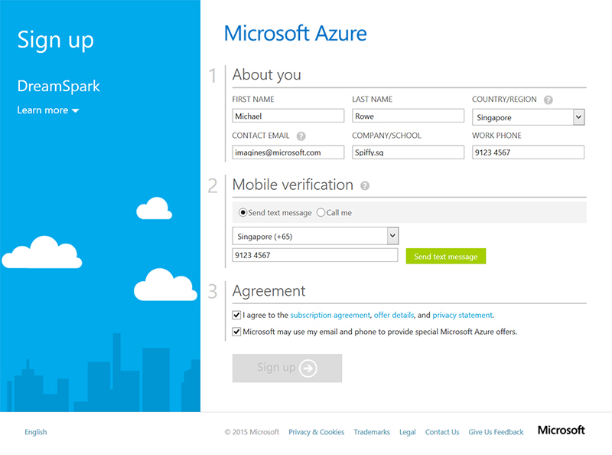
Task: Change language via English link
Action: 35,432
